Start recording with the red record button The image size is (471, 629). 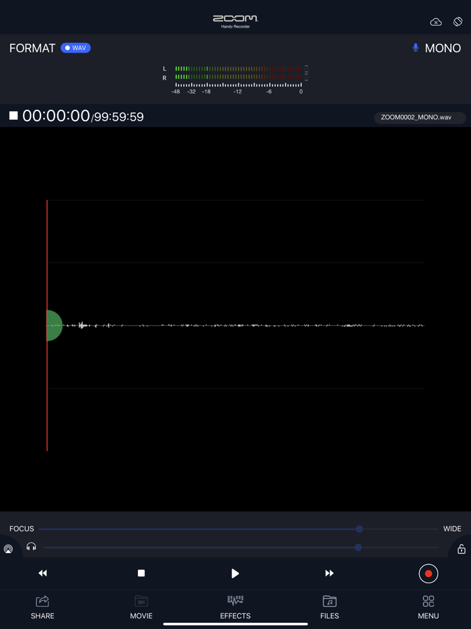(x=428, y=573)
